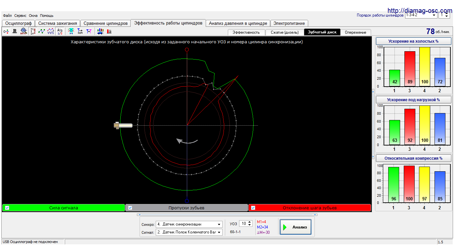The image size is (457, 246).
Task: Click the Alg 1/2 algorithm icon
Action: tap(60, 31)
